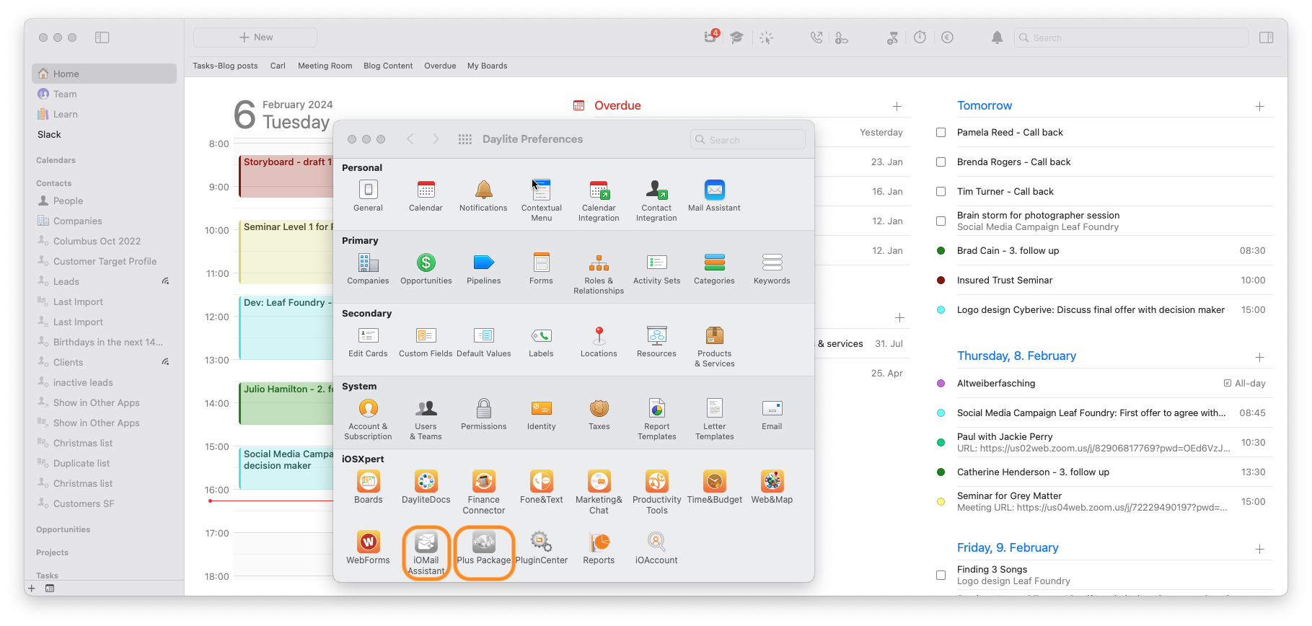1312x626 pixels.
Task: Add item to Tomorrow section
Action: pyautogui.click(x=1259, y=106)
